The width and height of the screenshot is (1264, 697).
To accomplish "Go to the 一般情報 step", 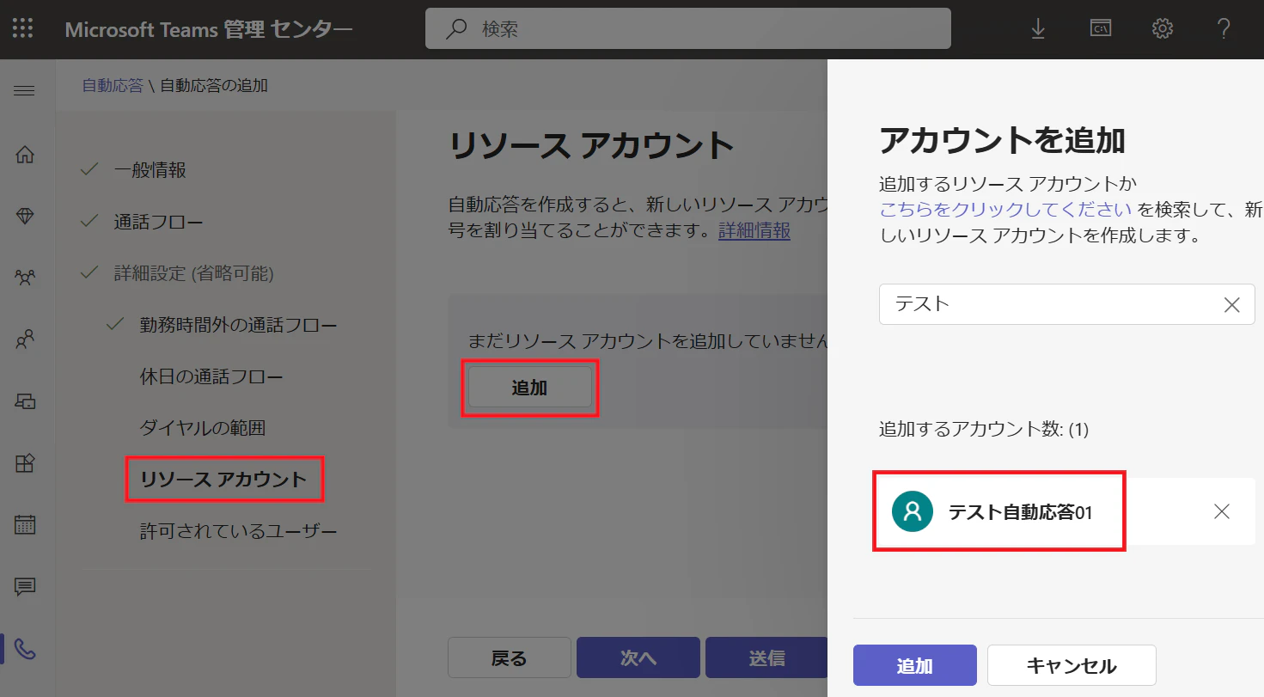I will pos(150,170).
